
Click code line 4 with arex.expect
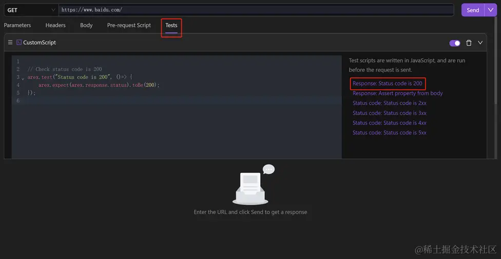(99, 85)
